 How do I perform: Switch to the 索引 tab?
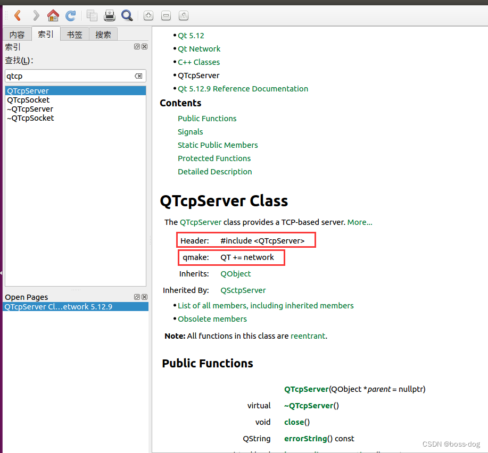(46, 34)
